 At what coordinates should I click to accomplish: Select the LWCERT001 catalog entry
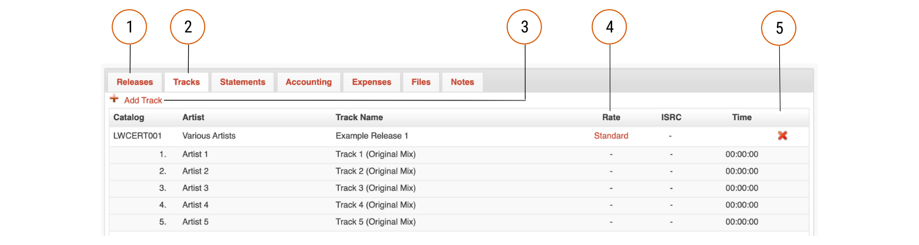pyautogui.click(x=138, y=136)
